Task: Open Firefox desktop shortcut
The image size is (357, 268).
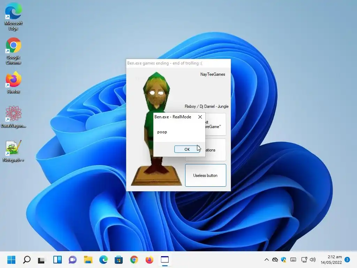Action: 14,82
